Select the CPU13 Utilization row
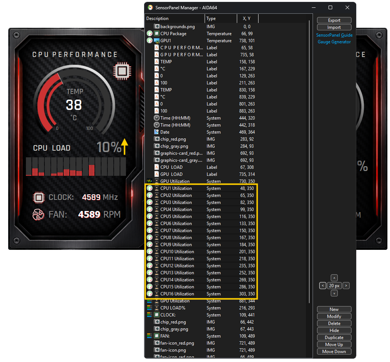This screenshot has width=390, height=362. point(201,273)
